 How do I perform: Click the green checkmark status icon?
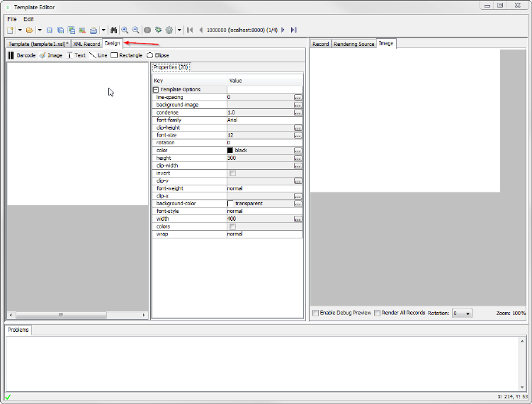8,397
